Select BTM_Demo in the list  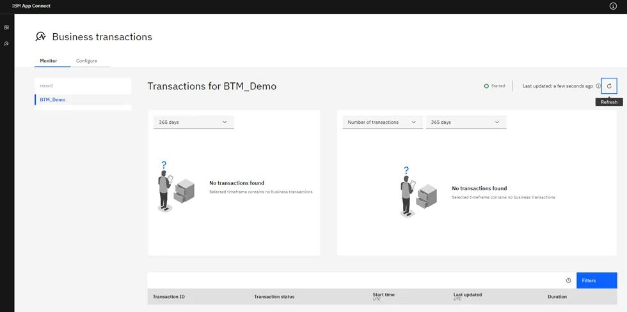(x=83, y=100)
